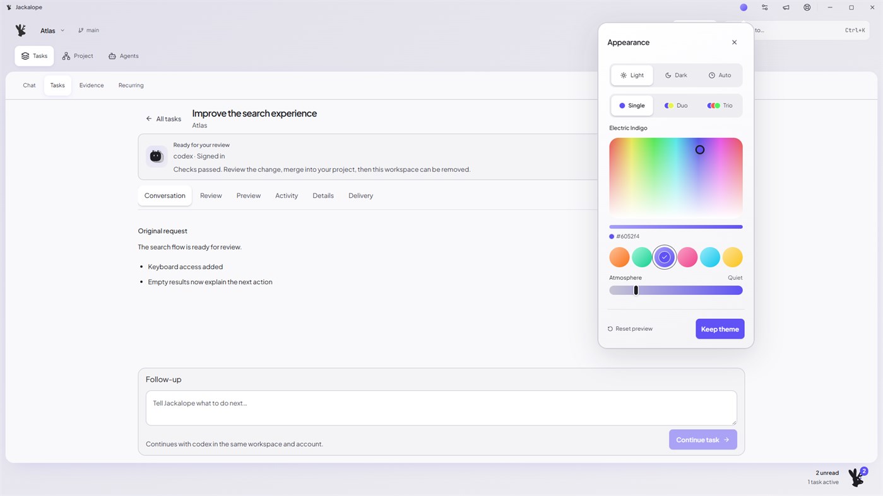Choose the Single color palette option

coord(632,105)
